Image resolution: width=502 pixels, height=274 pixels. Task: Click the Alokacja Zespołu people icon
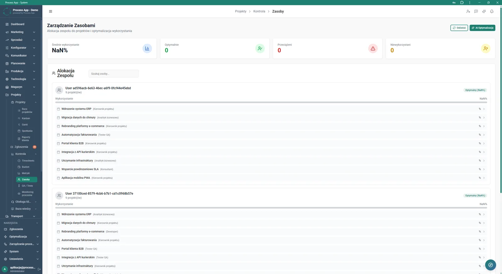(x=54, y=73)
